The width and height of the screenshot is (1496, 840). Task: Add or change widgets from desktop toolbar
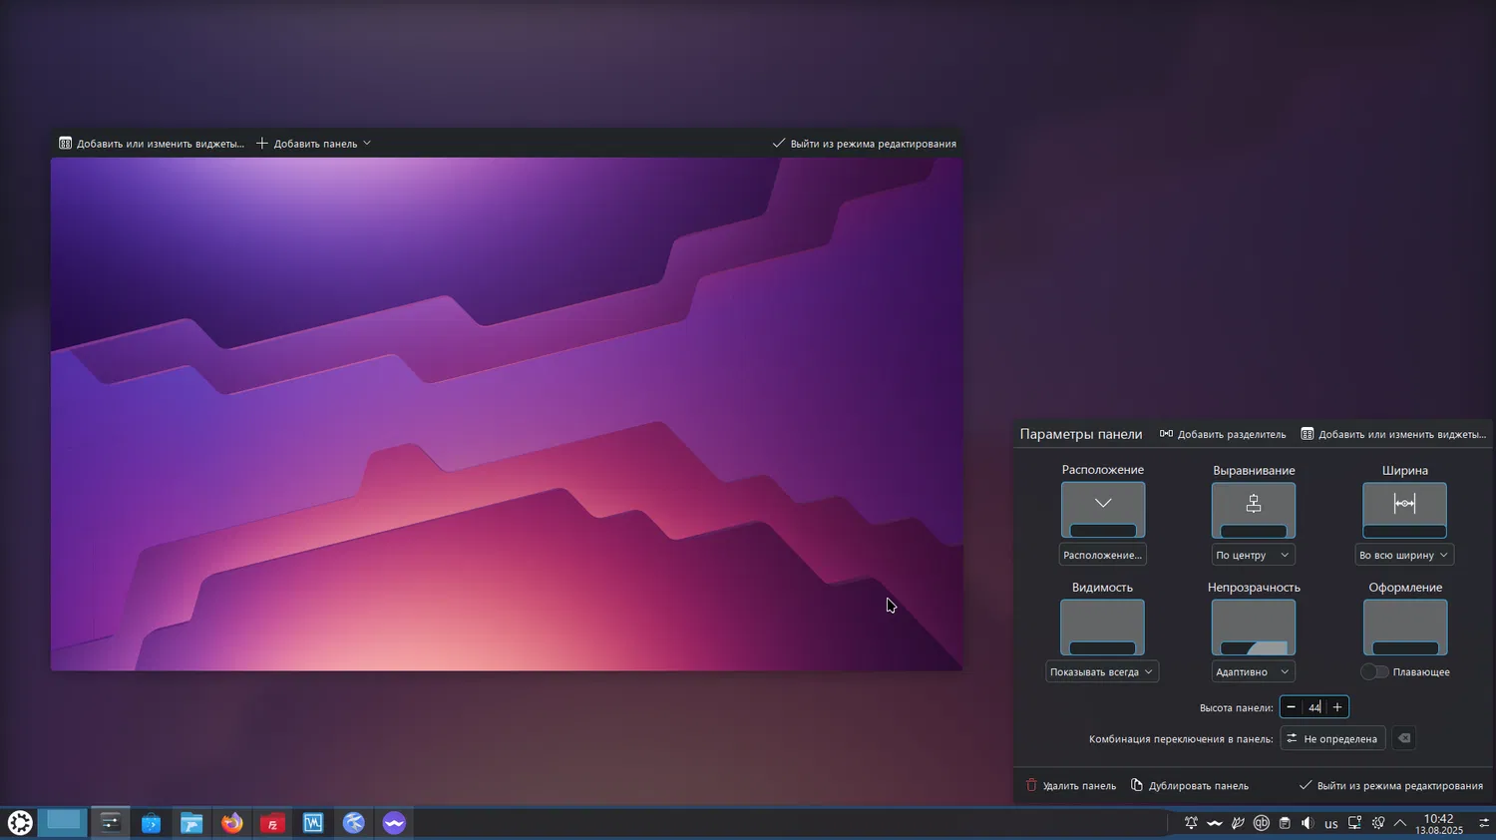151,144
